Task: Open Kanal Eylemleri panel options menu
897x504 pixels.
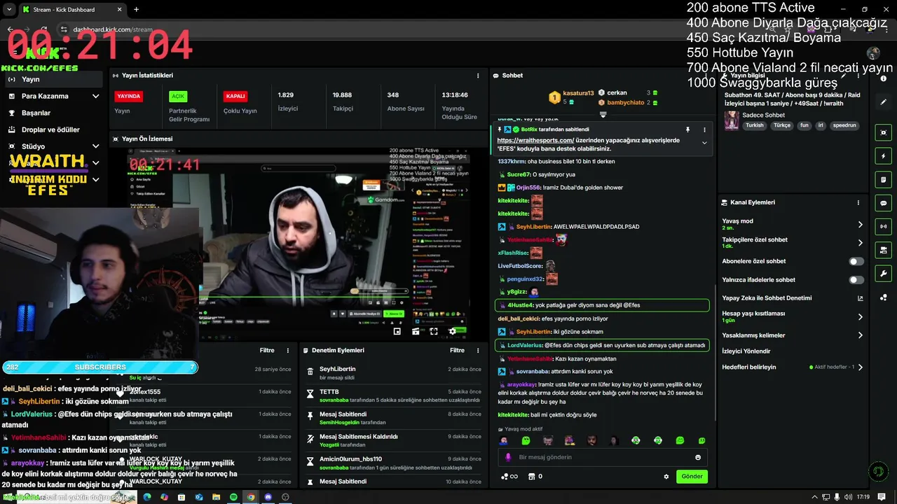Action: [x=858, y=202]
